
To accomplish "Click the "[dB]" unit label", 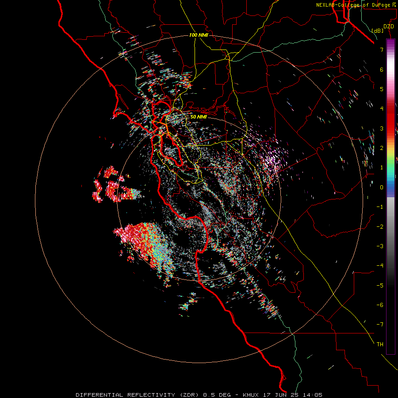I will [378, 31].
